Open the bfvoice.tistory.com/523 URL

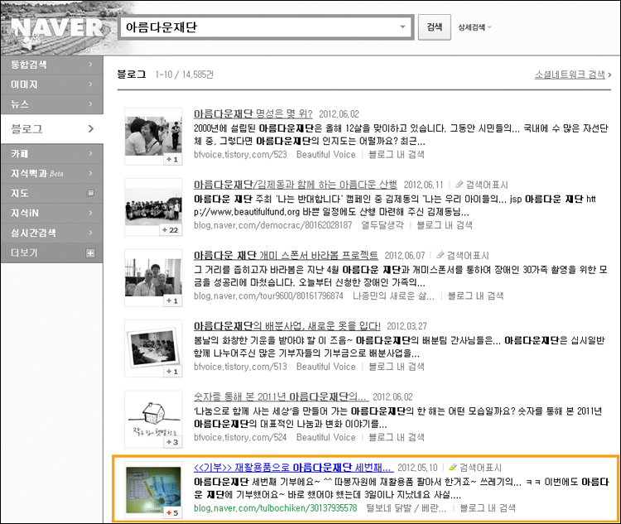click(240, 155)
